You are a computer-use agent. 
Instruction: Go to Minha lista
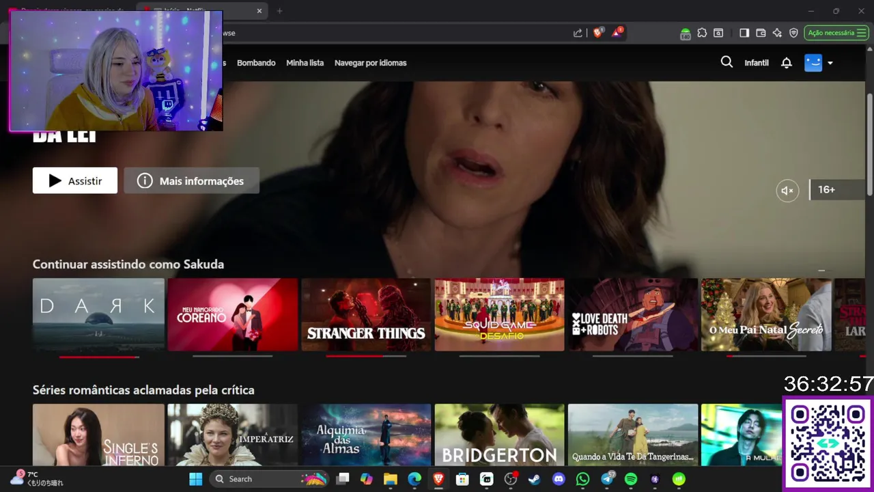click(305, 63)
